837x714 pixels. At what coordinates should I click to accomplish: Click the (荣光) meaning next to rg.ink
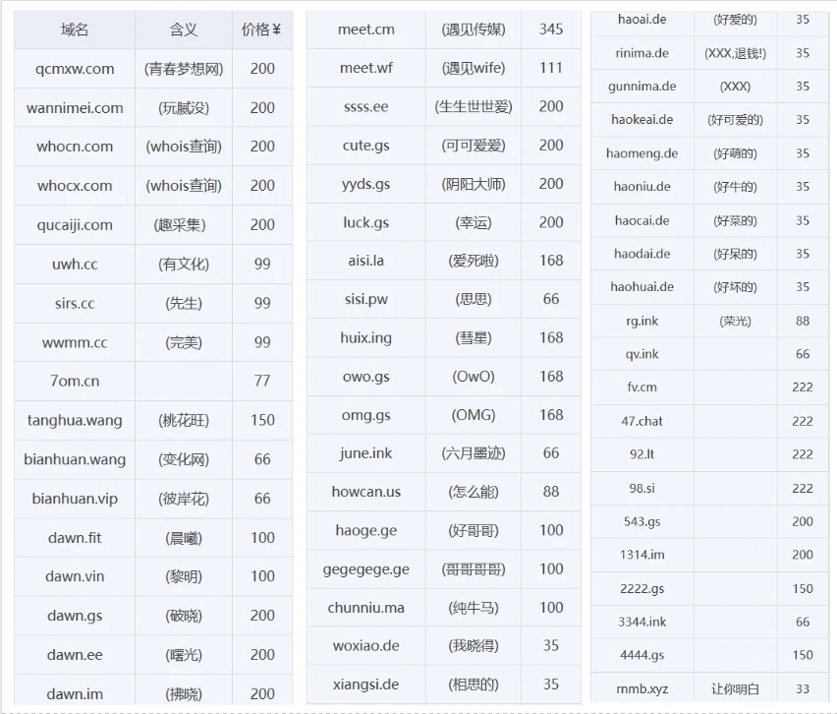(735, 321)
